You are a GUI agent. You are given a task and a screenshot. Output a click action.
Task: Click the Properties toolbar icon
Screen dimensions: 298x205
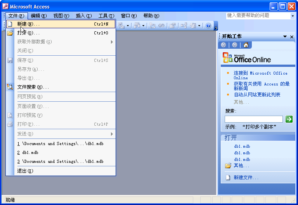[x=173, y=26]
